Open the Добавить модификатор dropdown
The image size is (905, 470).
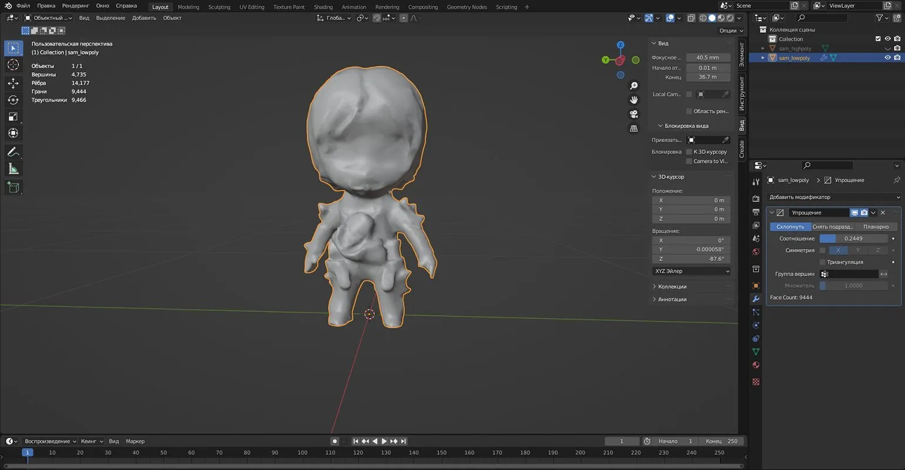(x=833, y=197)
